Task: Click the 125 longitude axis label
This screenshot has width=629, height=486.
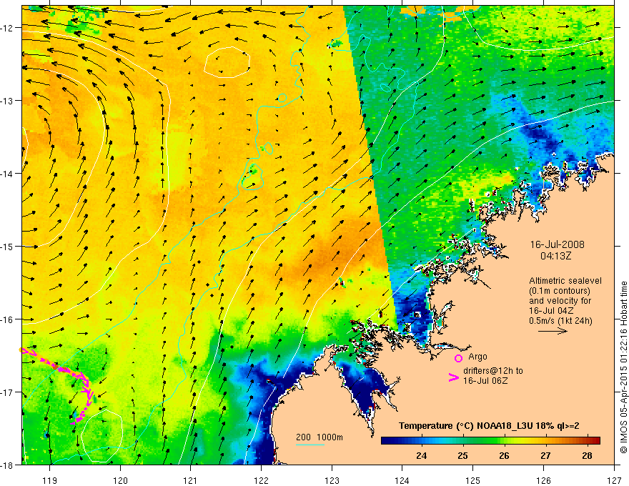Action: [x=473, y=480]
